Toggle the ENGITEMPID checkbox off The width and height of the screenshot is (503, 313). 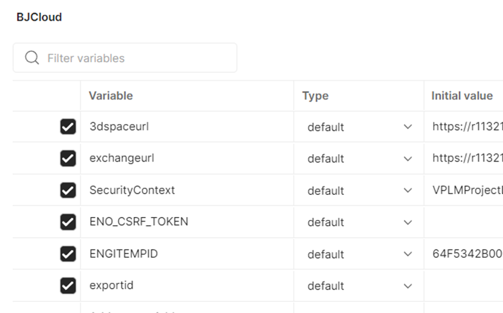point(68,254)
